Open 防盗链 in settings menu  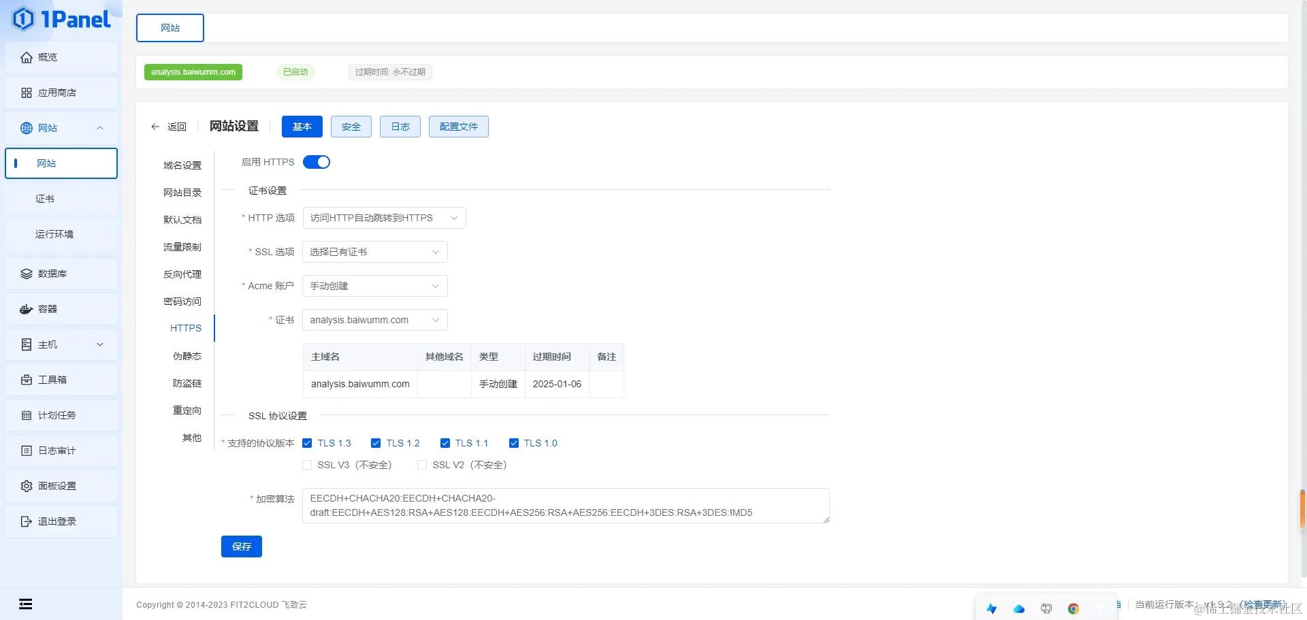click(187, 383)
